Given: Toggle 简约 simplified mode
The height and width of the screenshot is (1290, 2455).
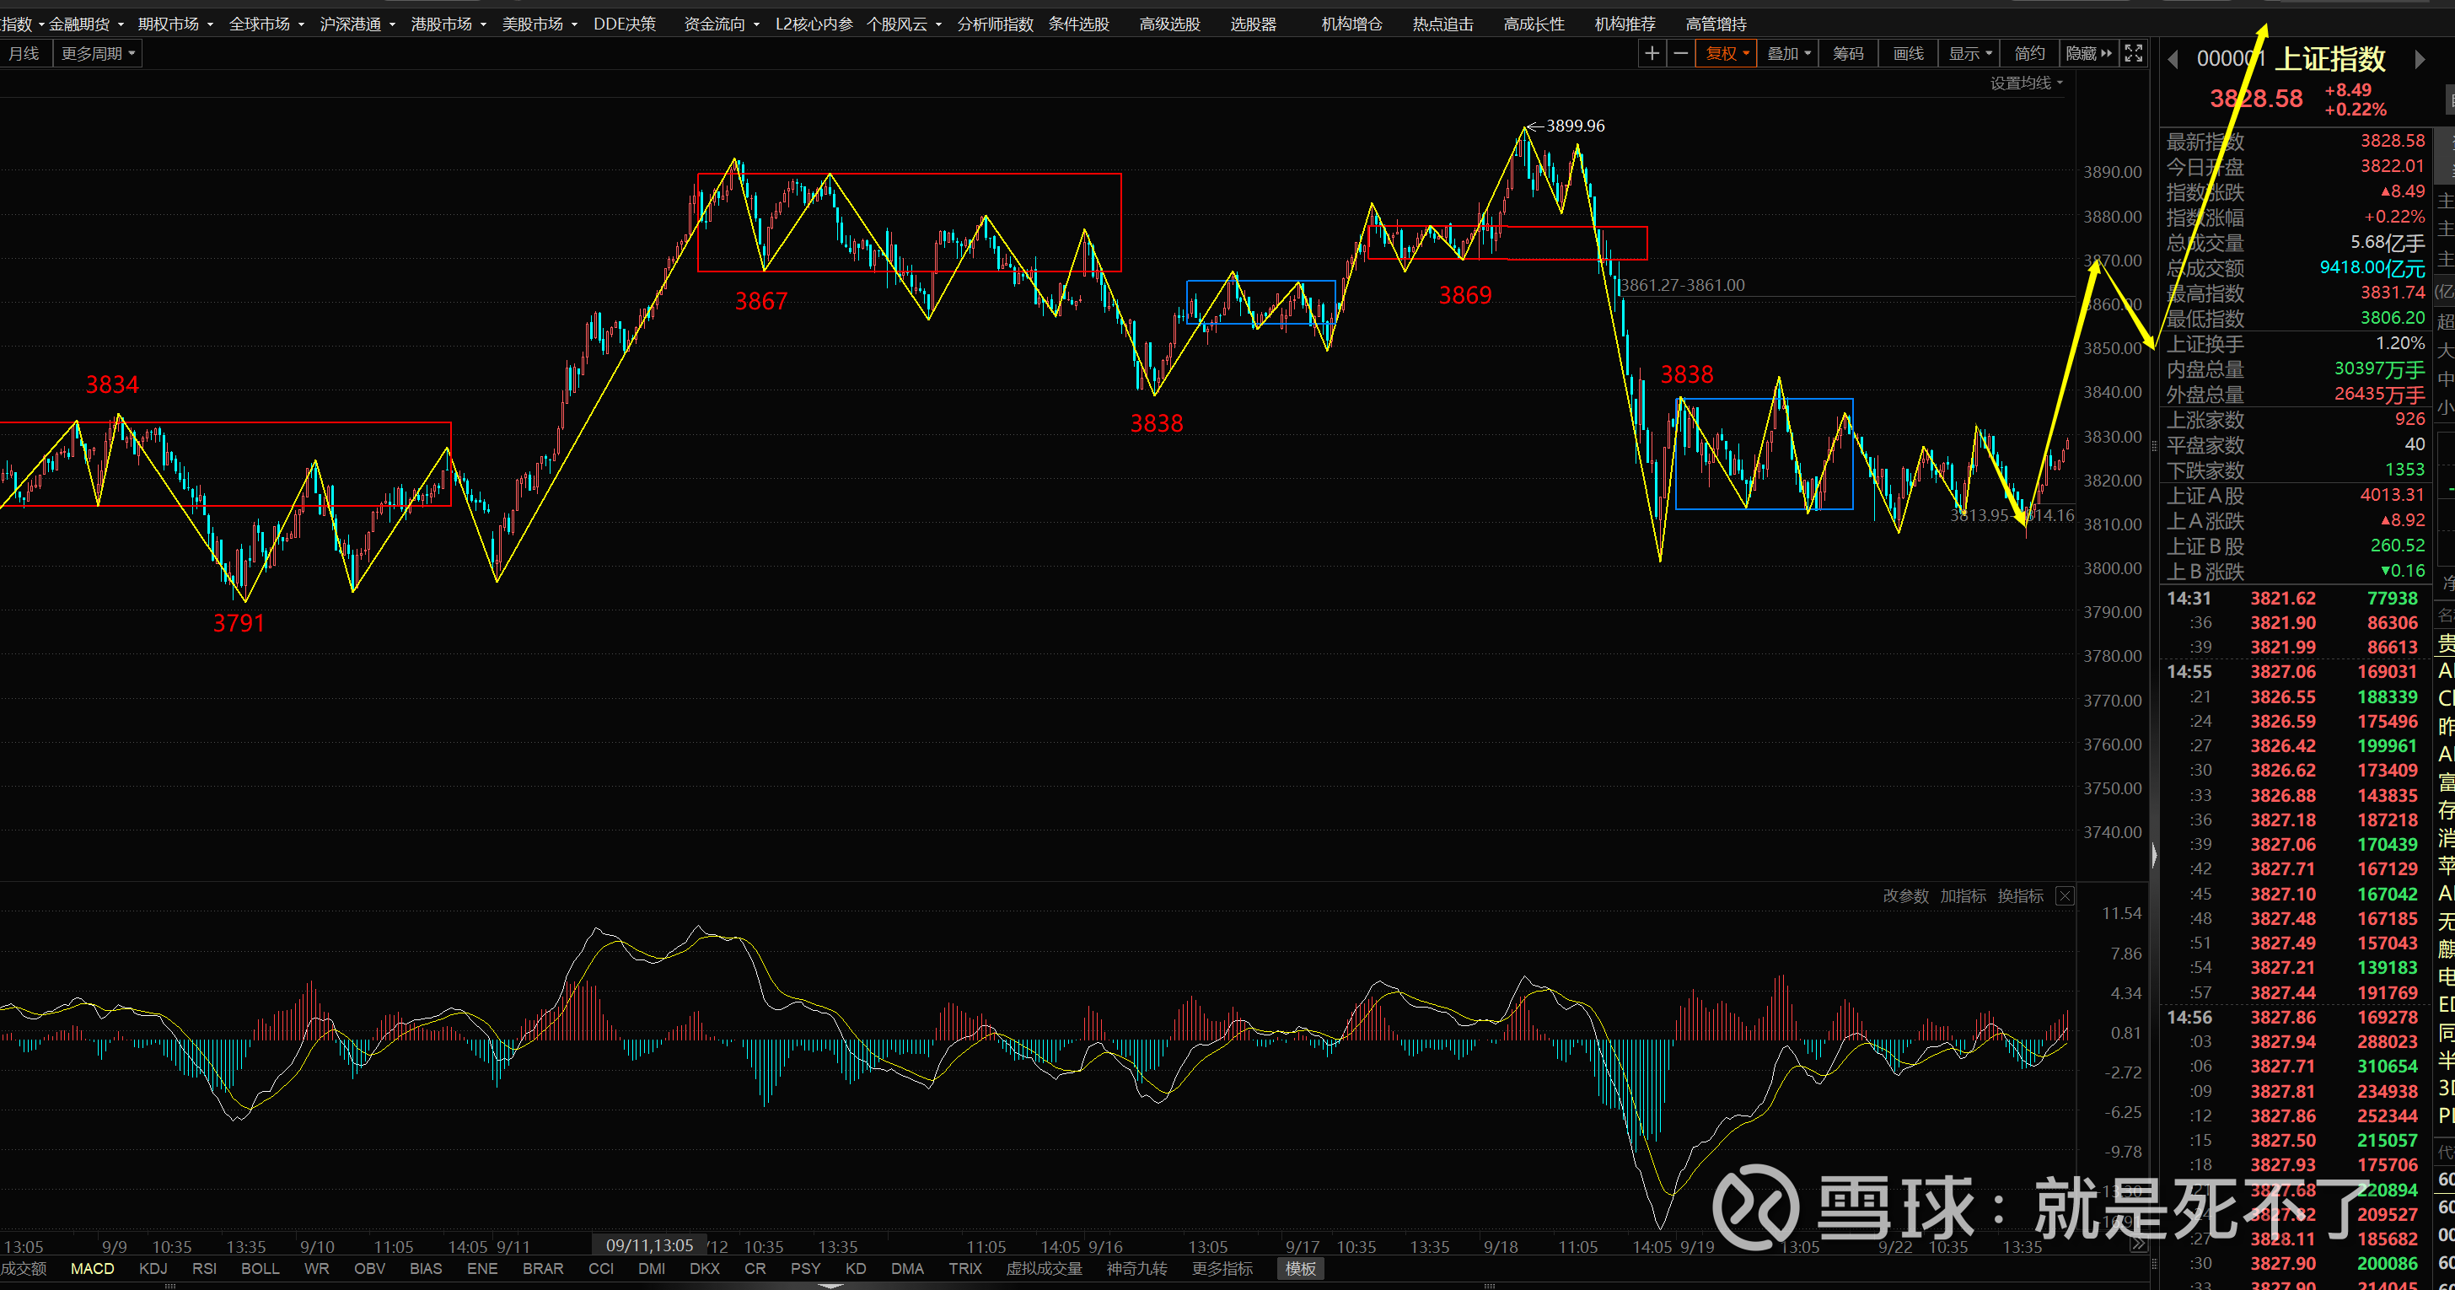Looking at the screenshot, I should pyautogui.click(x=2029, y=53).
